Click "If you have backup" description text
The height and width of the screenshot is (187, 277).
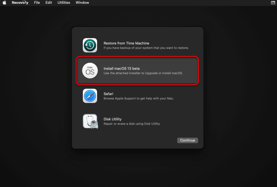(x=146, y=48)
